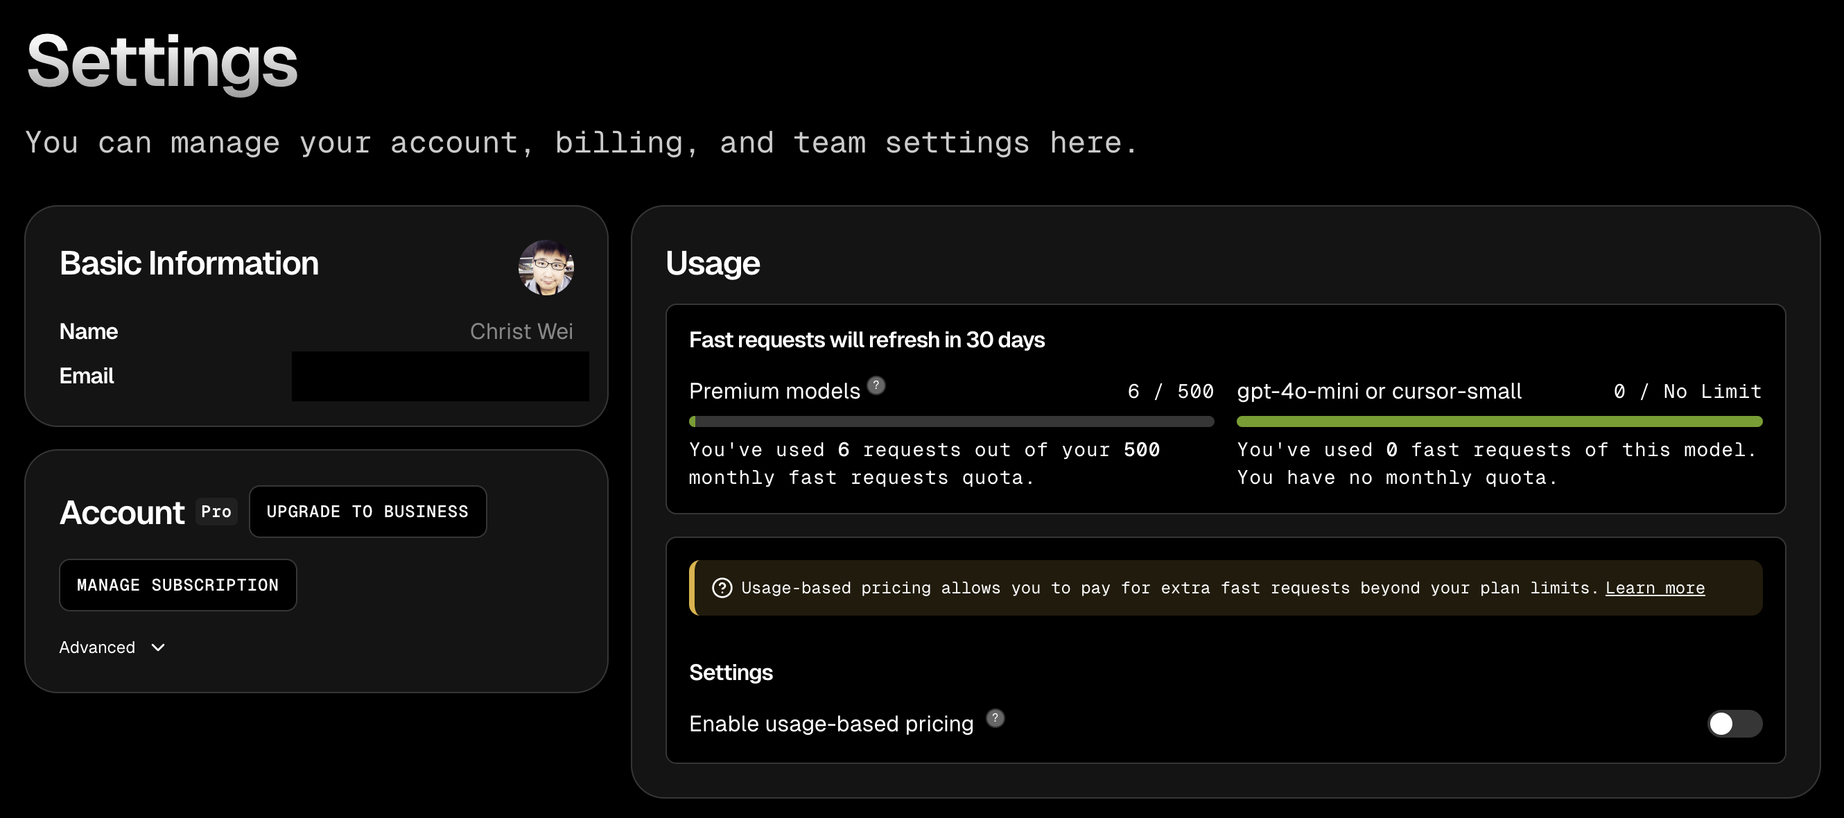
Task: Open Manage Subscription
Action: pyautogui.click(x=177, y=584)
